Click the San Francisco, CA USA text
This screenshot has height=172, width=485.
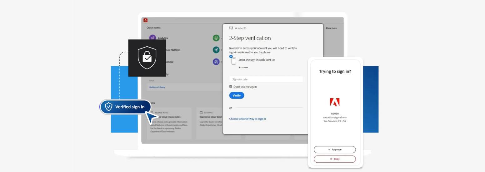335,121
